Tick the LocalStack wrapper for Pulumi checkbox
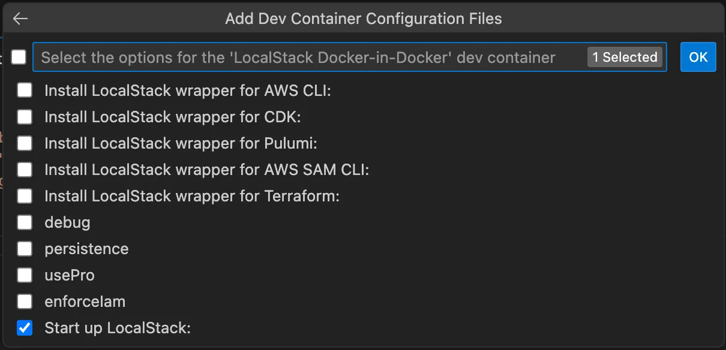The height and width of the screenshot is (350, 726). click(25, 143)
